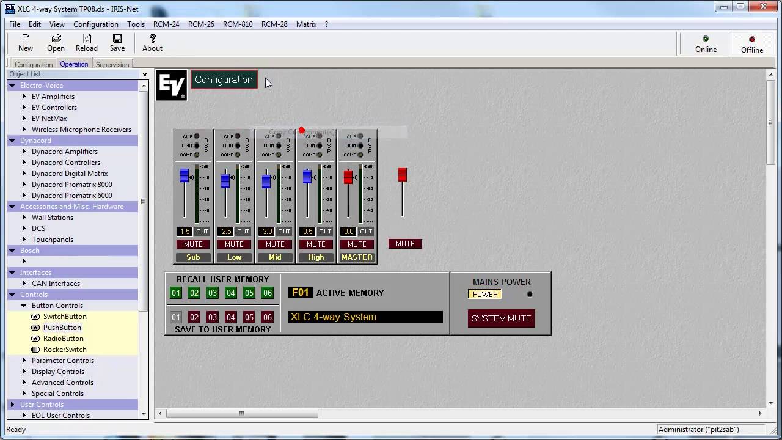Click the XLC 4-way System name field
The image size is (782, 440).
365,317
